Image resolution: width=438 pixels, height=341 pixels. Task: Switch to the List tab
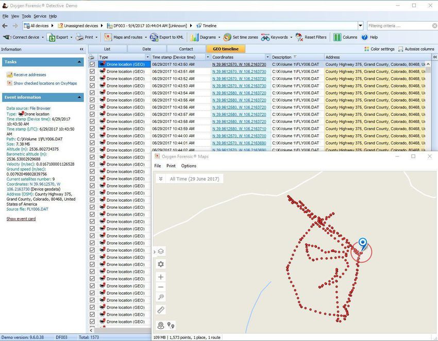[107, 49]
